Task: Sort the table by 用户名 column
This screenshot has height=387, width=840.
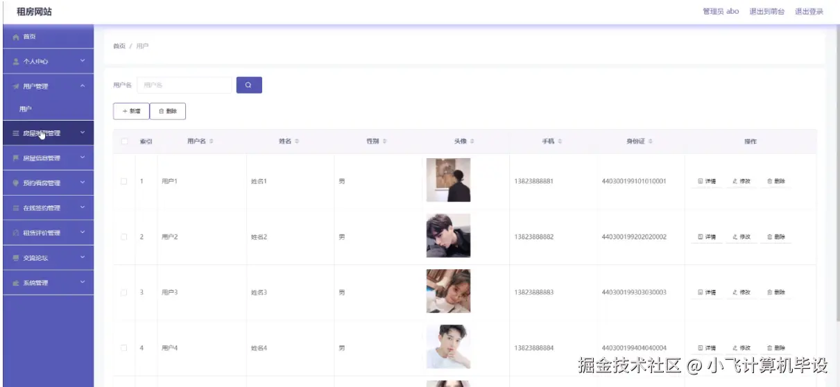Action: point(212,141)
